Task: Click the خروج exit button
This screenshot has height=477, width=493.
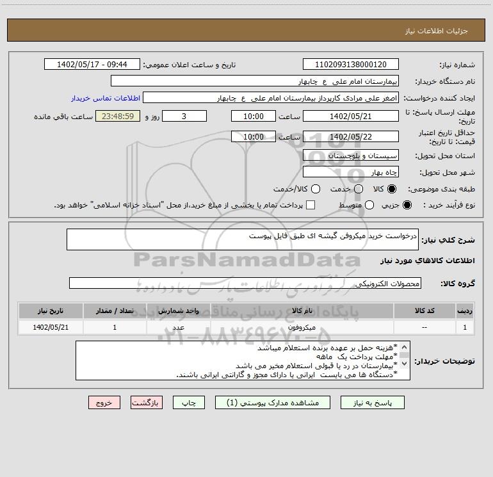Action: 104,403
